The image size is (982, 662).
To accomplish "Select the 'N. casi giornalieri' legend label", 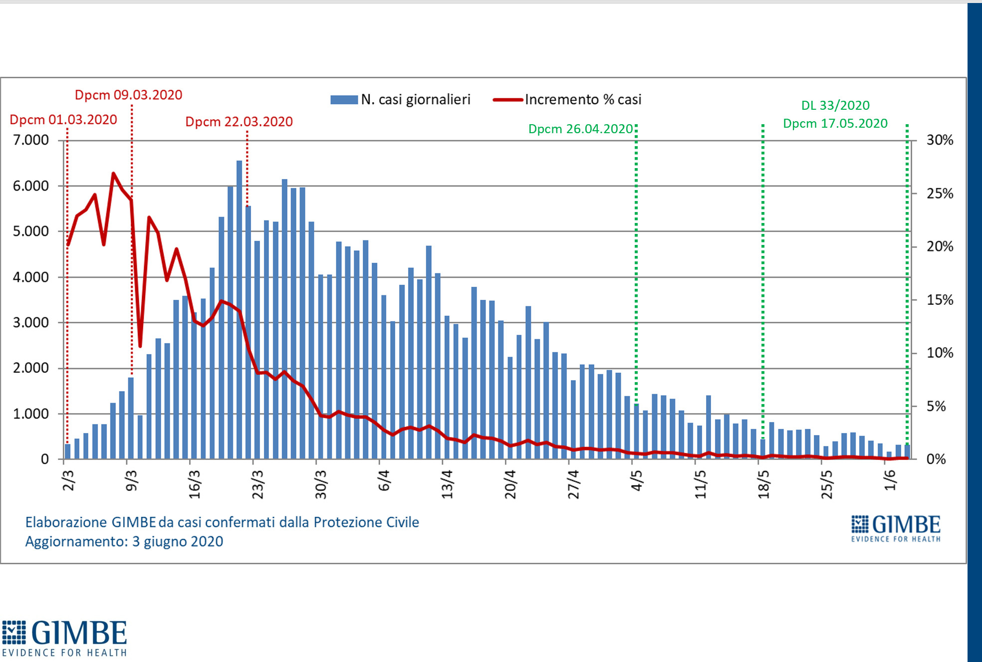I will pos(416,100).
